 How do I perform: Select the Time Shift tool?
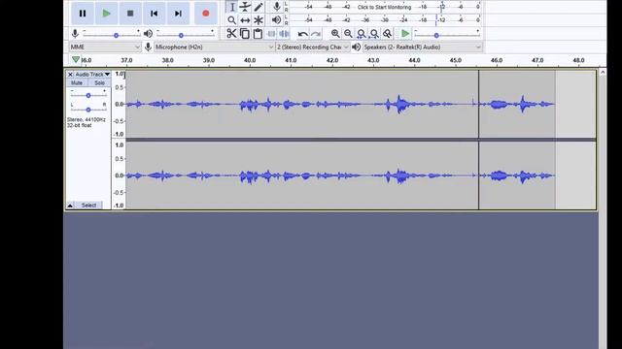pos(245,20)
